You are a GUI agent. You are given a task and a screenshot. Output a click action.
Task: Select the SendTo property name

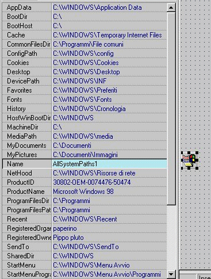pyautogui.click(x=18, y=247)
